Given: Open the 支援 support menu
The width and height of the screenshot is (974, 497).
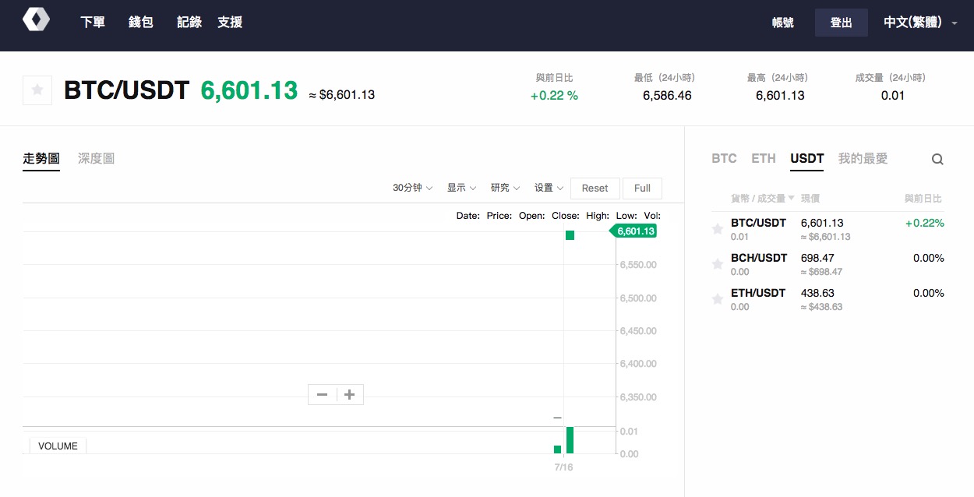Looking at the screenshot, I should click(x=230, y=23).
